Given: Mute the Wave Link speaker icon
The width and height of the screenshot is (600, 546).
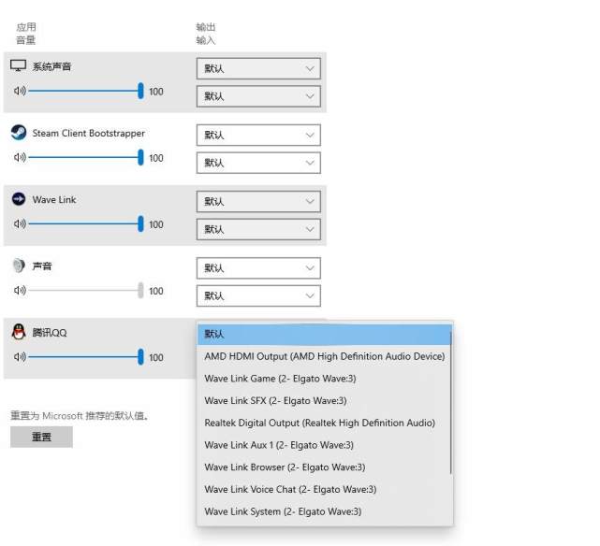Looking at the screenshot, I should click(x=20, y=223).
